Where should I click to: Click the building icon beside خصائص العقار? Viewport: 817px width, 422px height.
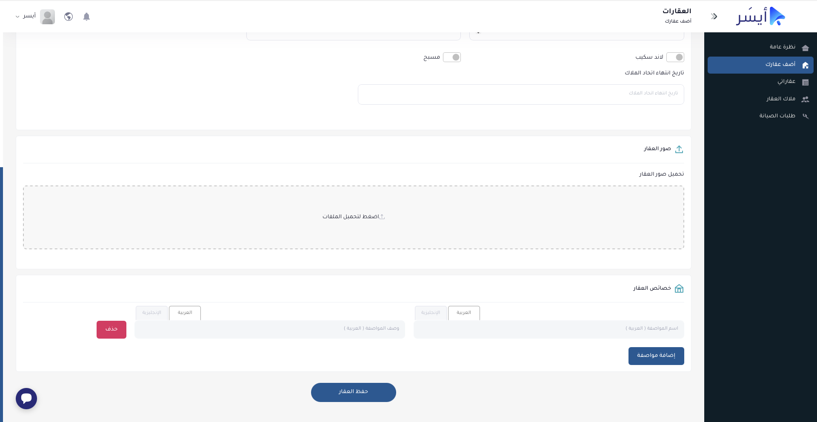tap(679, 289)
